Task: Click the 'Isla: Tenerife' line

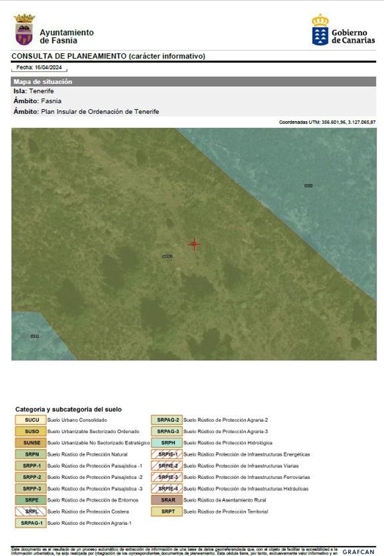Action: click(34, 91)
